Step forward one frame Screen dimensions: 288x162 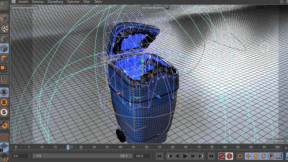pos(193,156)
